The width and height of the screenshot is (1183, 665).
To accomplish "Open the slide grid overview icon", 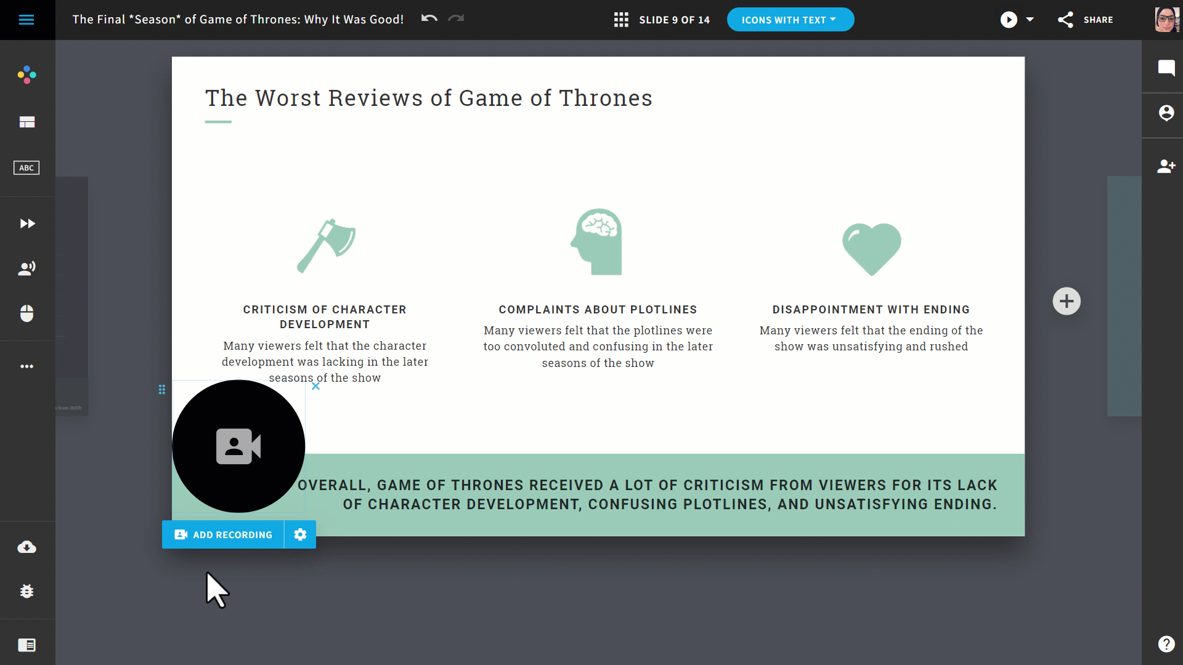I will [621, 20].
